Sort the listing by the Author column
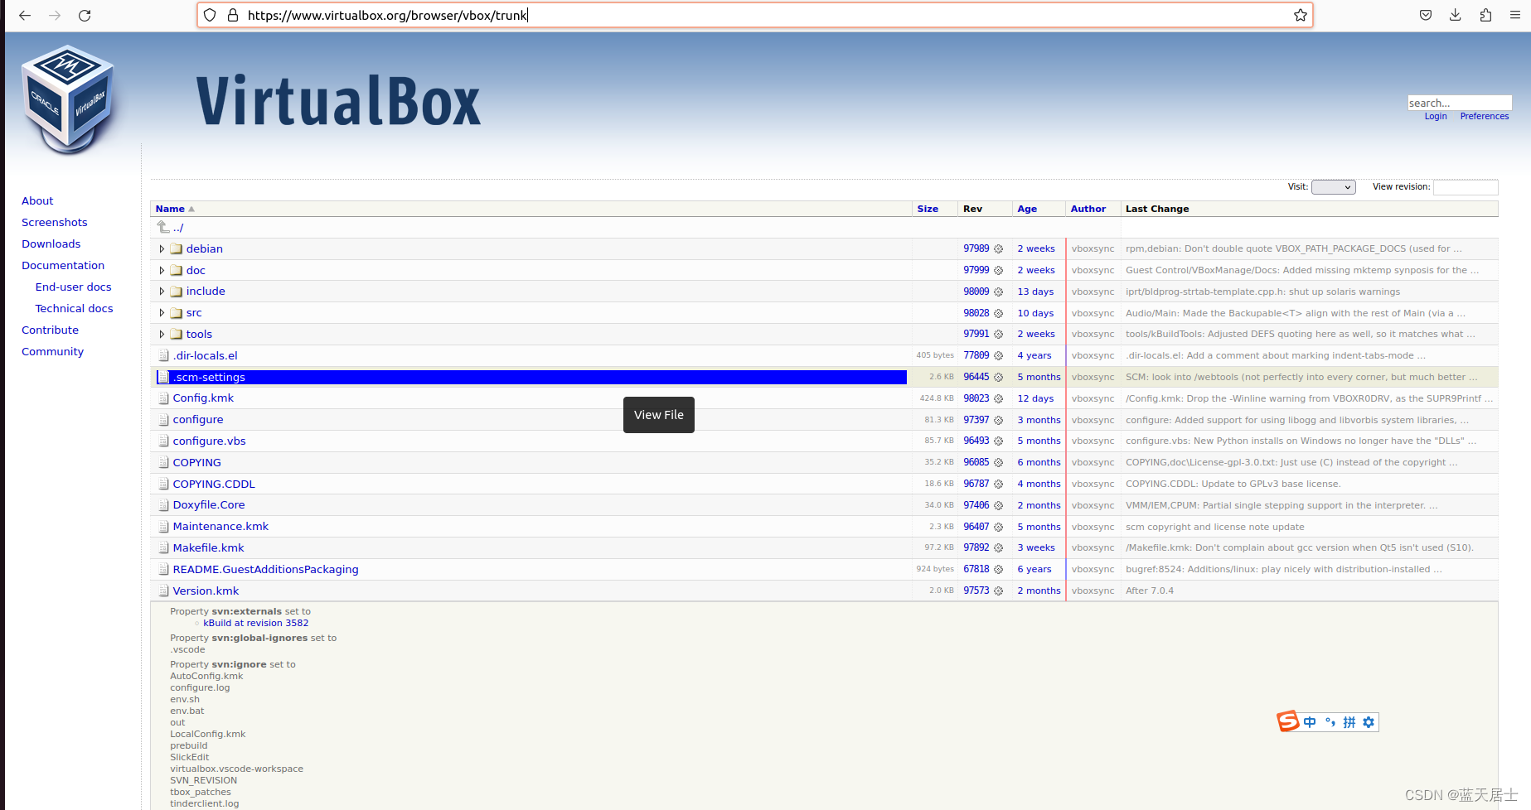Screen dimensions: 1531x810 click(x=1088, y=209)
